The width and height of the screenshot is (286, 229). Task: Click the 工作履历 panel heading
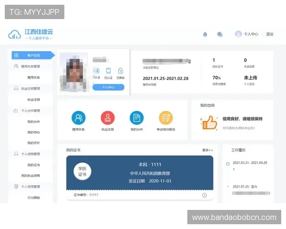[238, 150]
